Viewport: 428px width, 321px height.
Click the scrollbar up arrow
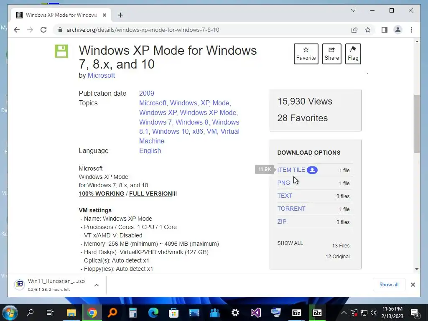click(417, 41)
